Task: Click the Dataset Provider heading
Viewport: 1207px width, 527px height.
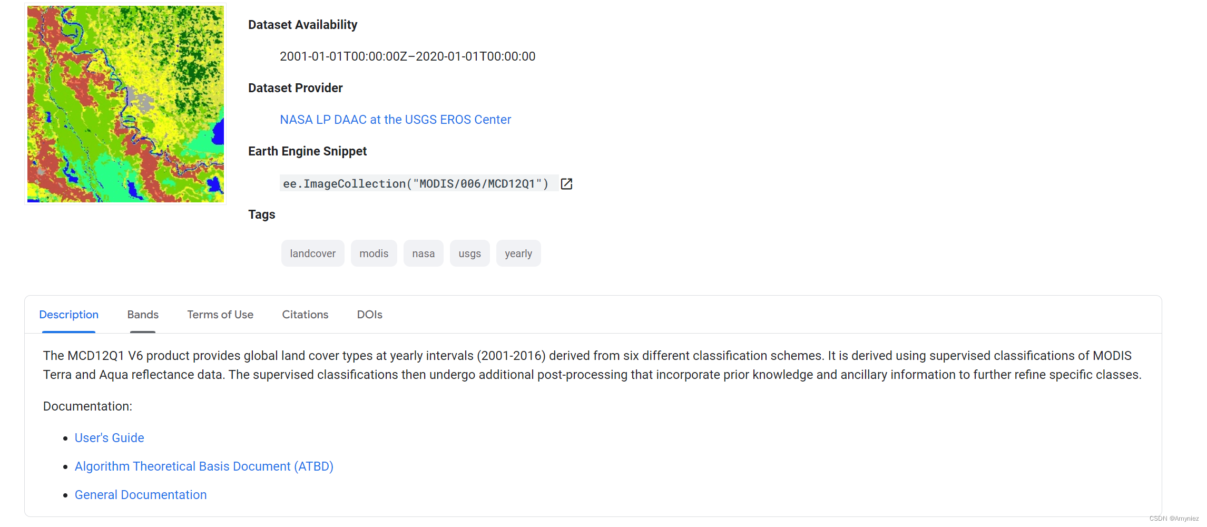Action: tap(295, 88)
